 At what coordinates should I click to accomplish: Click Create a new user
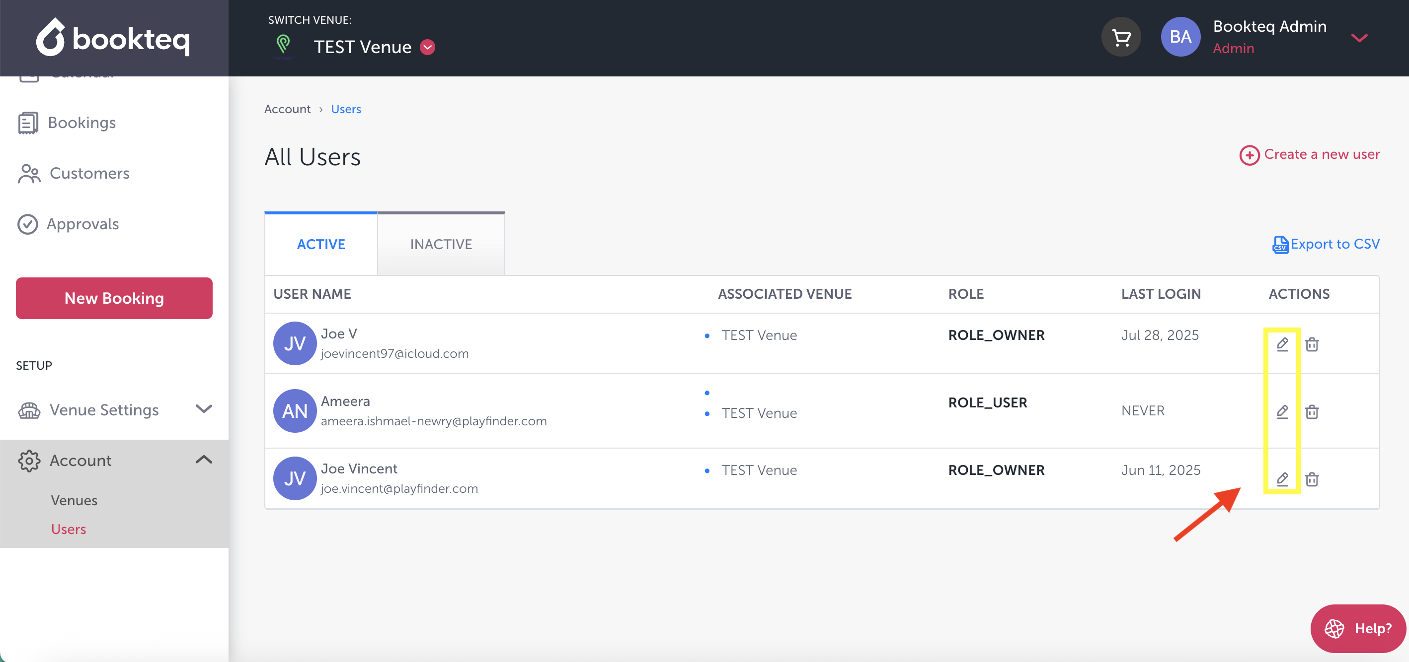(1310, 154)
